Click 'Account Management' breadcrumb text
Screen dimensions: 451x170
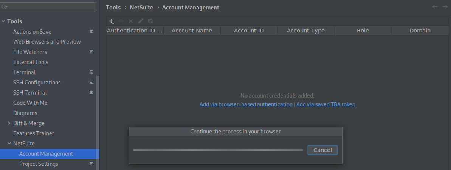pos(191,8)
